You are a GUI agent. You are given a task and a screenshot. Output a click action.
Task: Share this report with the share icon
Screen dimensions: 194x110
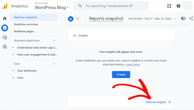pyautogui.click(x=191, y=19)
